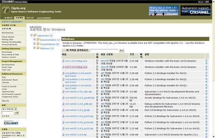Open the third header tab before openCollabNet
The width and height of the screenshot is (215, 138).
click(30, 18)
